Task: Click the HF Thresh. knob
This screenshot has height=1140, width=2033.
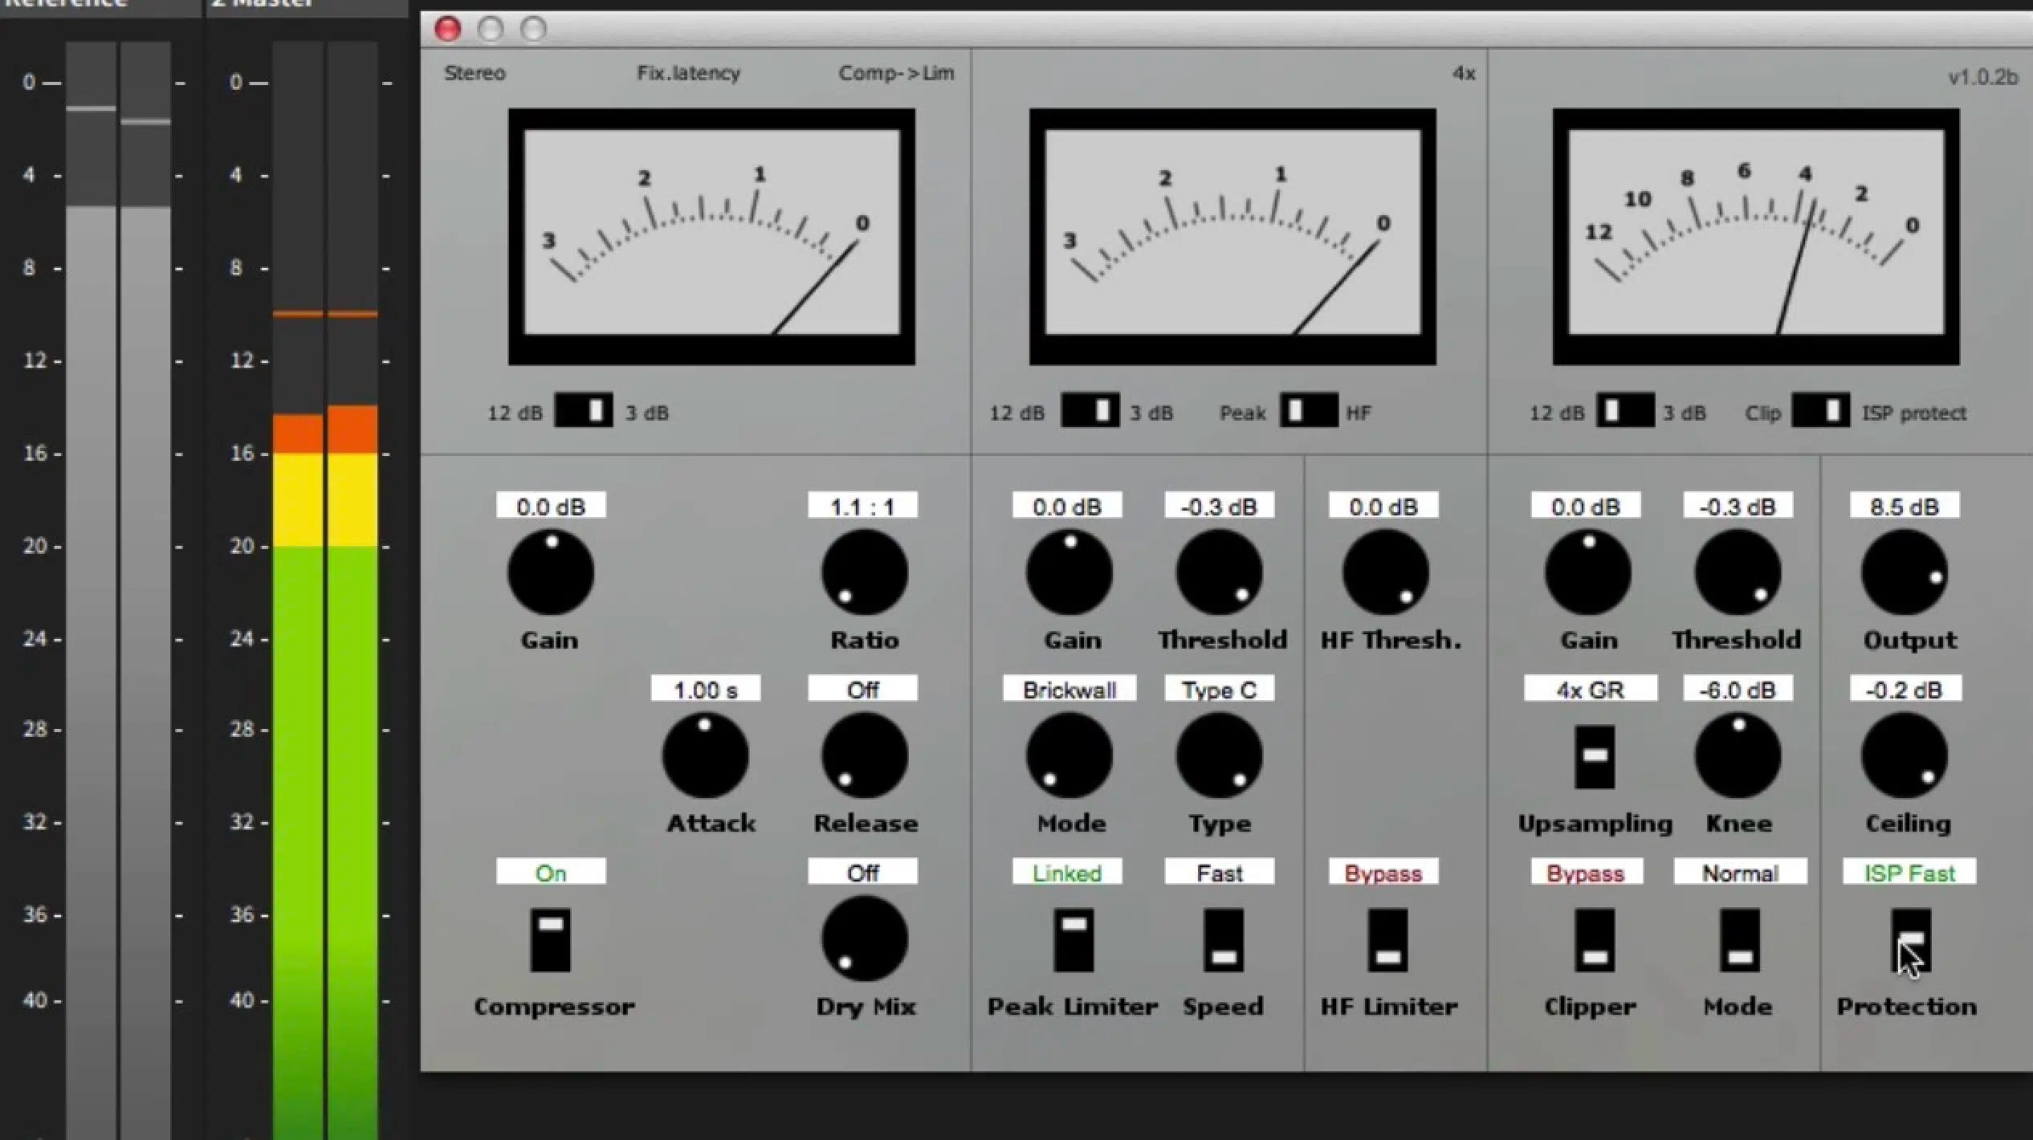Action: (1385, 572)
